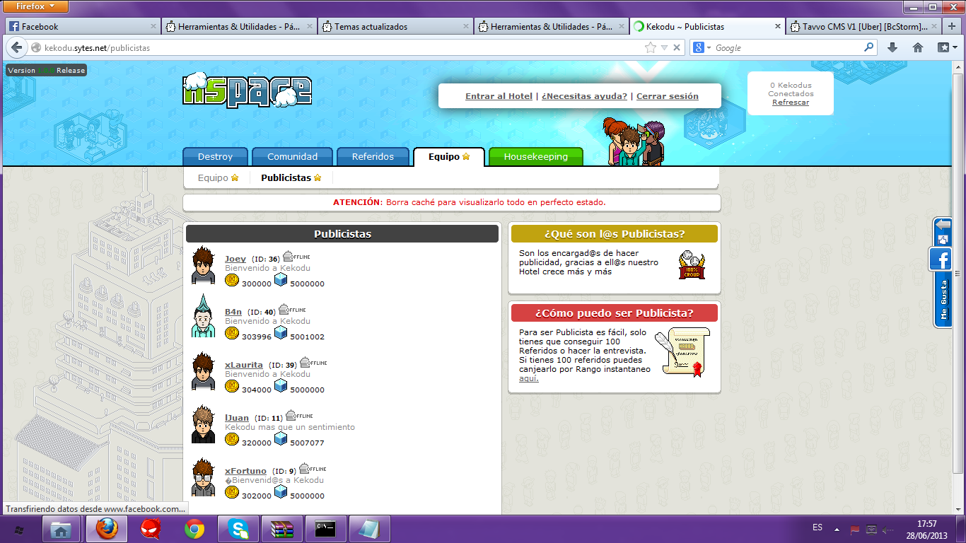Image resolution: width=966 pixels, height=543 pixels.
Task: Click B4n's avatar image
Action: [203, 316]
